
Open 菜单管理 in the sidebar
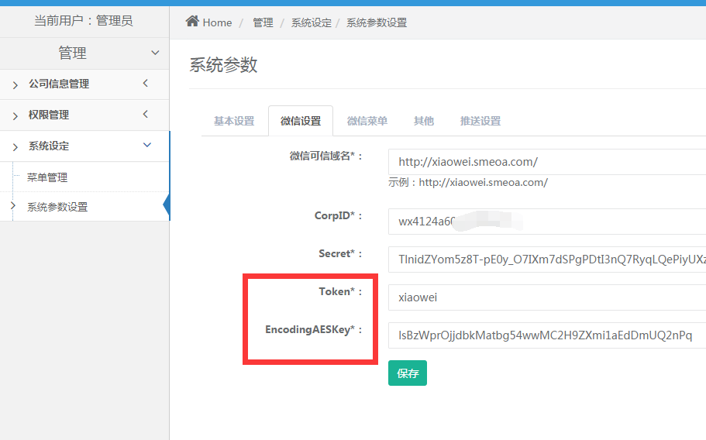47,177
